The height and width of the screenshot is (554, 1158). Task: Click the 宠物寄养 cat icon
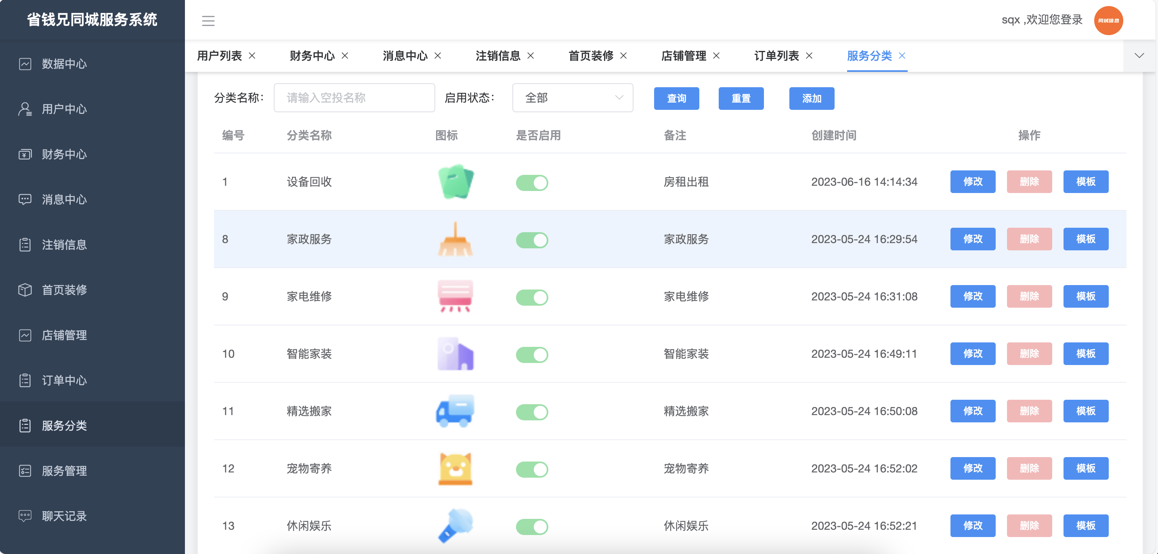pos(455,468)
